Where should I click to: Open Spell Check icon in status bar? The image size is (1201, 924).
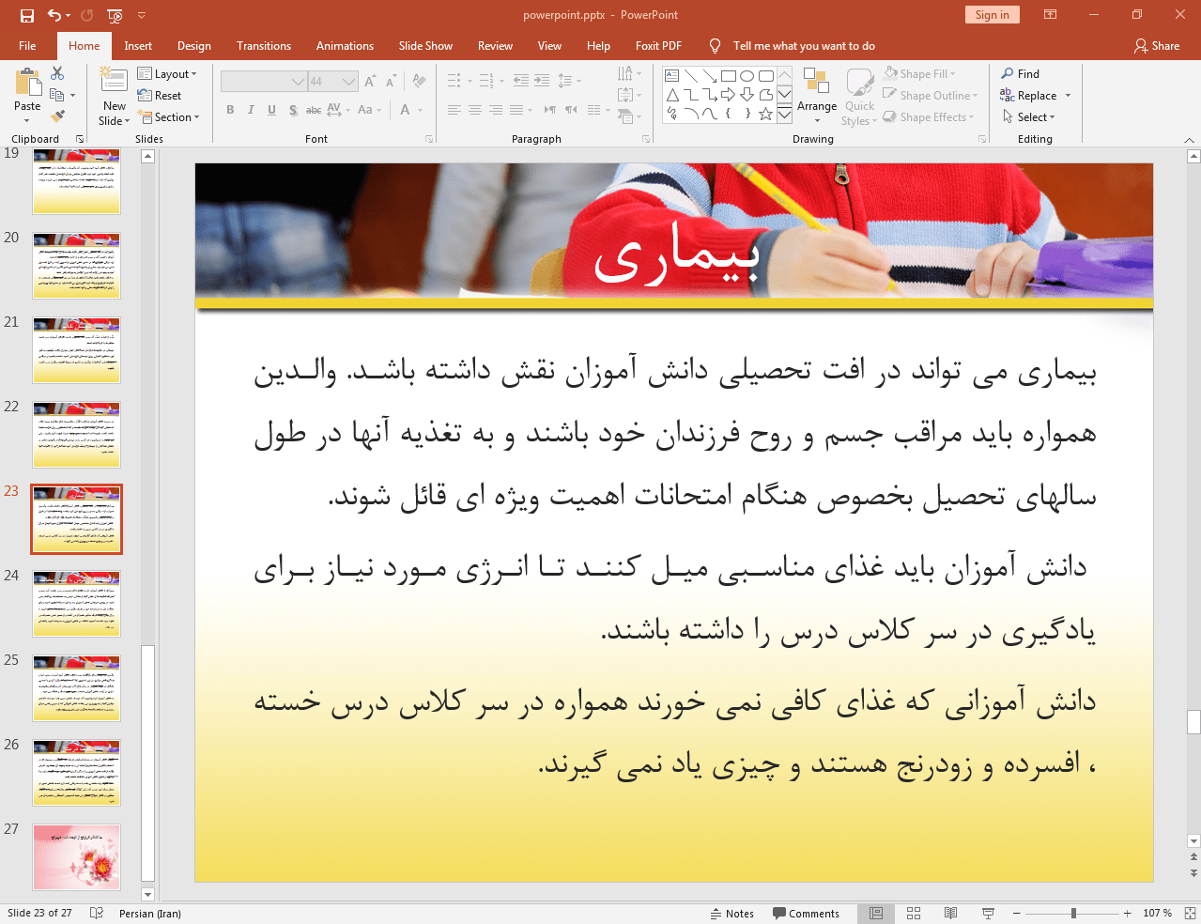click(97, 913)
